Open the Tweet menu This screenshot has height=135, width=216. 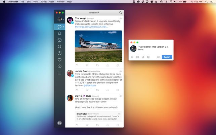44,2
